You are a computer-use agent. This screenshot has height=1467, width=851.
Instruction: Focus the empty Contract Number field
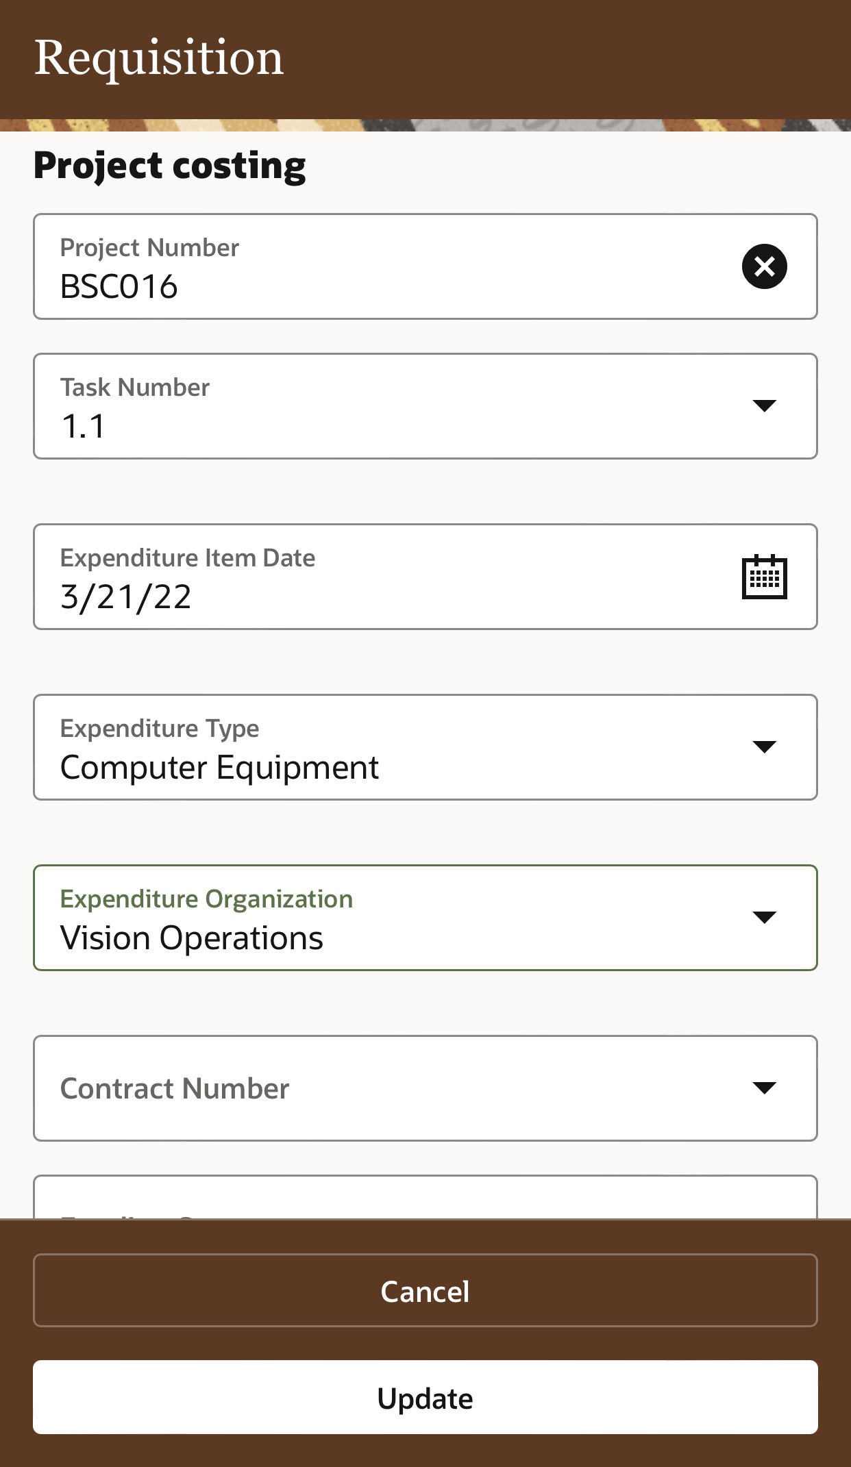pos(384,1088)
